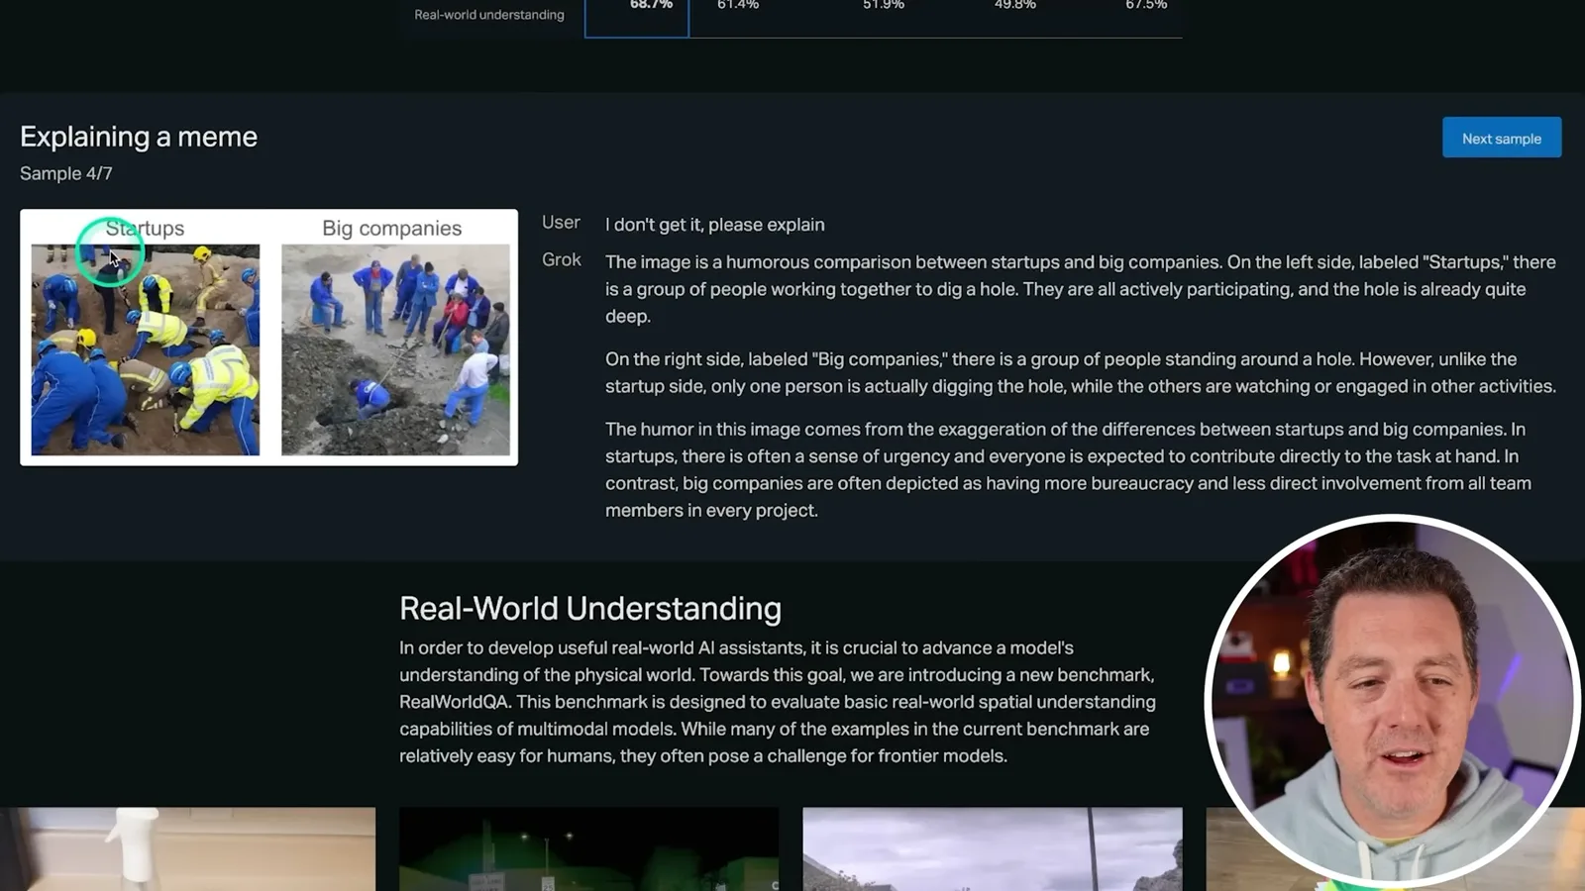The image size is (1585, 891).
Task: Click the 67.5% table cell
Action: (x=1146, y=5)
